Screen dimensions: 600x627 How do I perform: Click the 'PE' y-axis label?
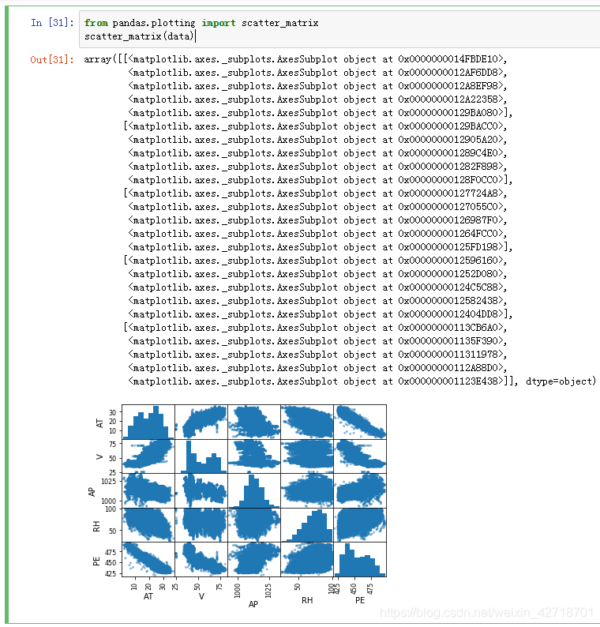[96, 561]
